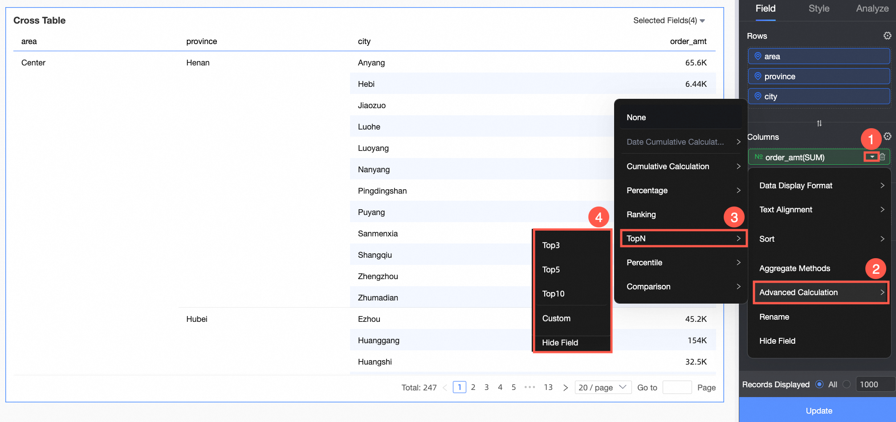Switch to the Style tab
This screenshot has width=896, height=422.
(819, 8)
